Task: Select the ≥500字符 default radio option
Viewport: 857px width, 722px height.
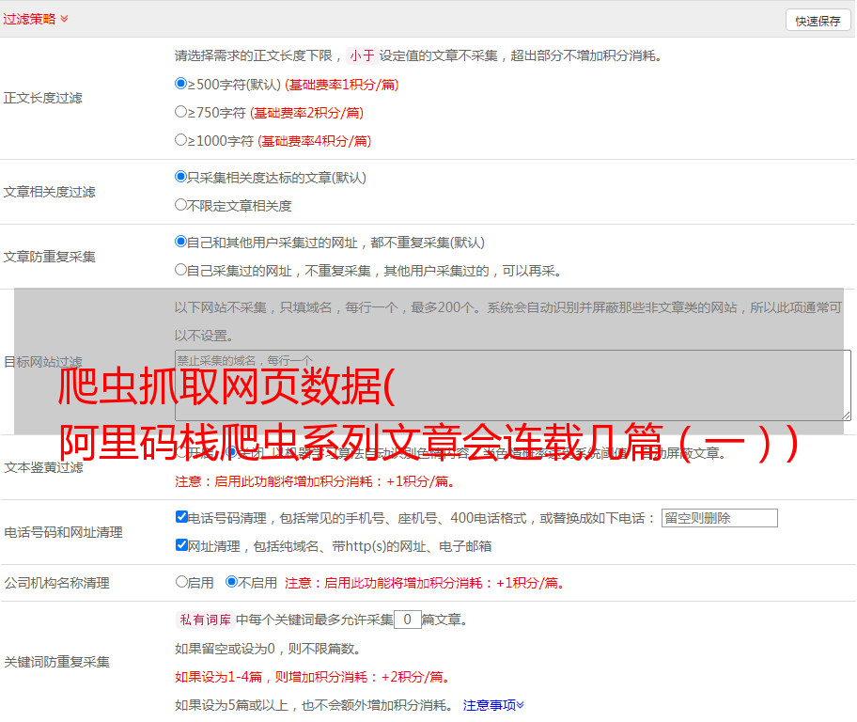Action: click(181, 84)
